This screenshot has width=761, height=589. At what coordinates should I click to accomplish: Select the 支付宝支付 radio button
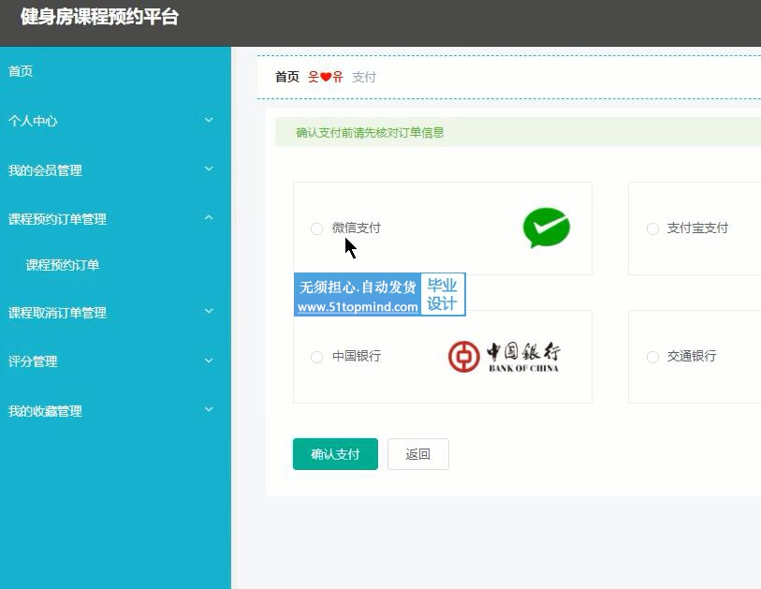point(652,228)
